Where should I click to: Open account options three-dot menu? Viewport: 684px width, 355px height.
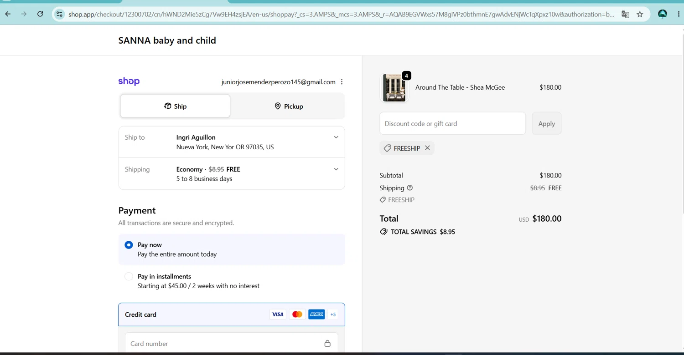click(x=342, y=82)
